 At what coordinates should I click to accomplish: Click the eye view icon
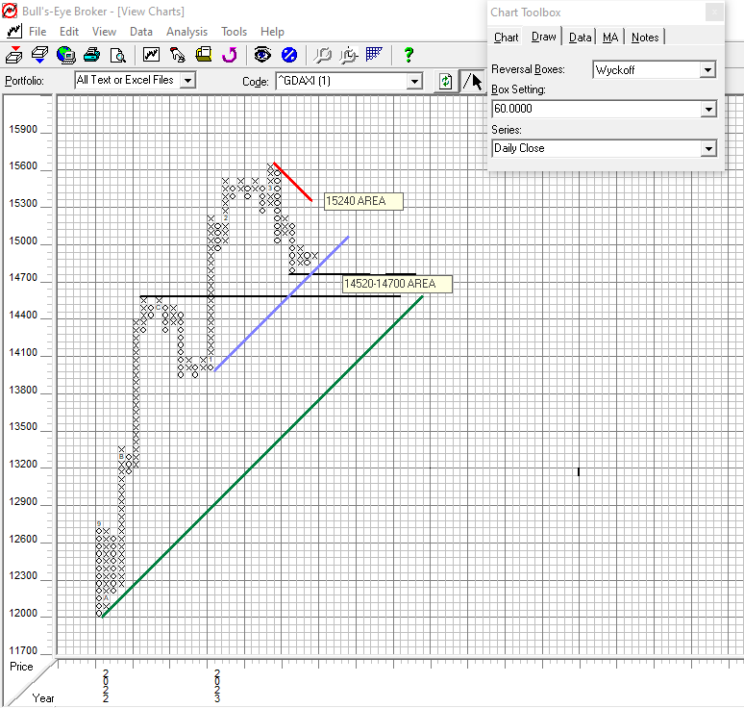tap(262, 55)
